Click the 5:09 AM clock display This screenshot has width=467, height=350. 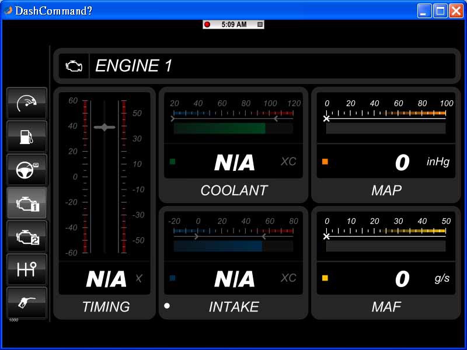point(233,24)
